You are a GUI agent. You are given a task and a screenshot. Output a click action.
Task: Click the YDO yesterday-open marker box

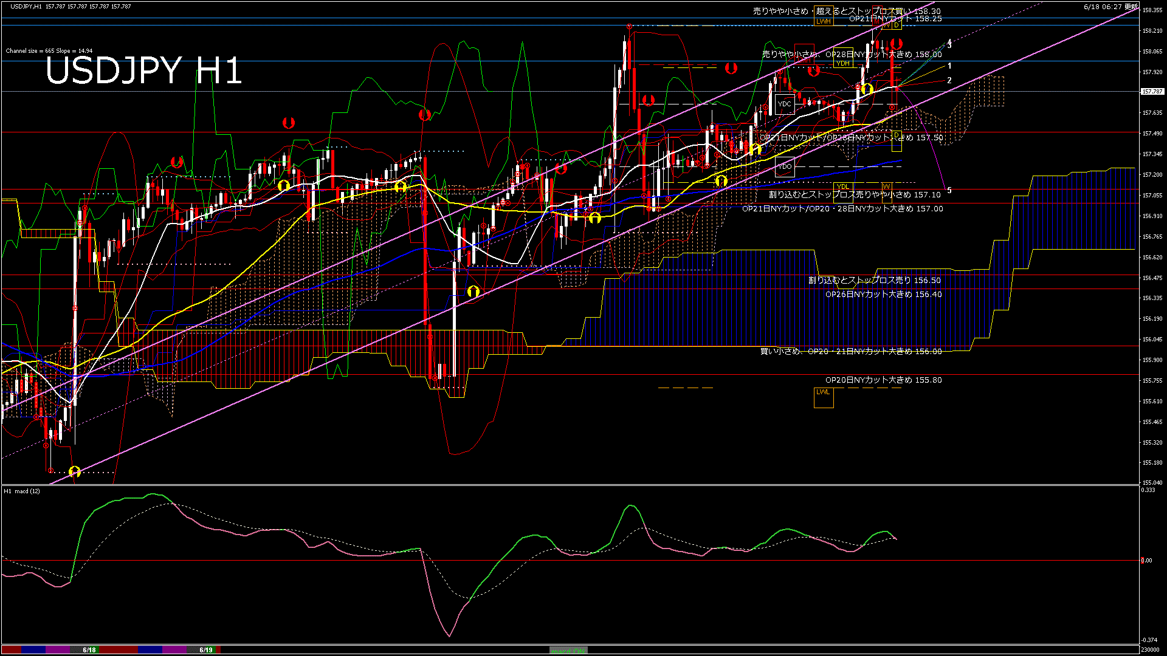point(785,166)
